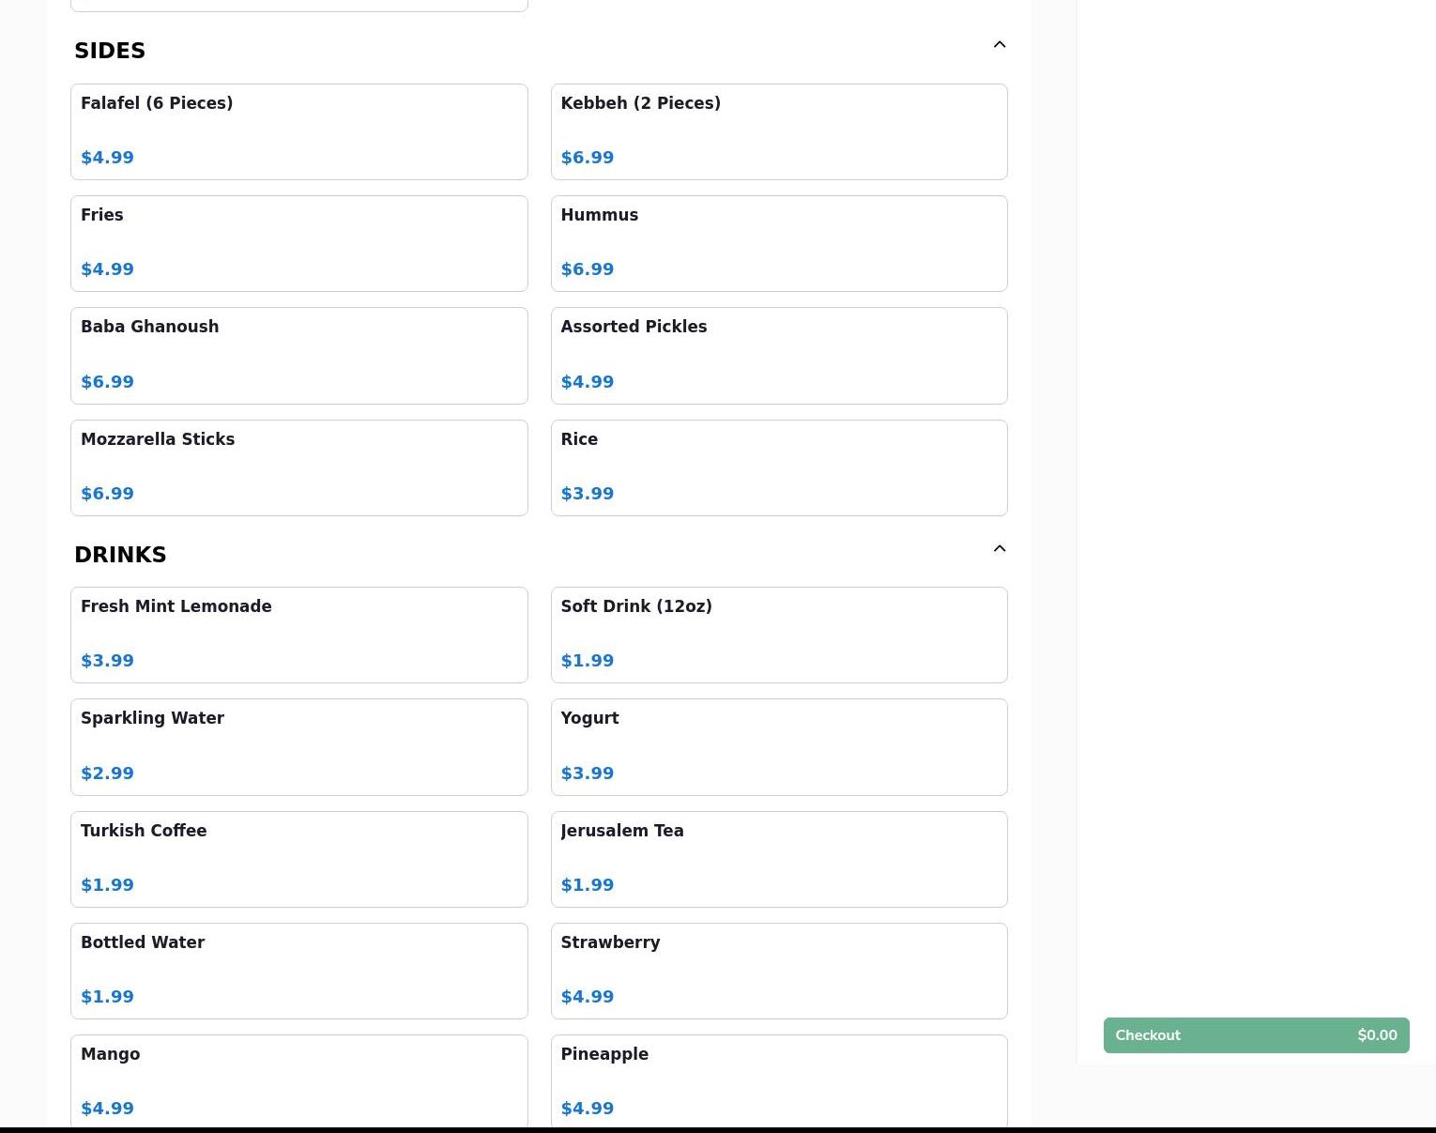Screen dimensions: 1436x1133
Task: Pick Assorted Pickles side
Action: point(778,355)
